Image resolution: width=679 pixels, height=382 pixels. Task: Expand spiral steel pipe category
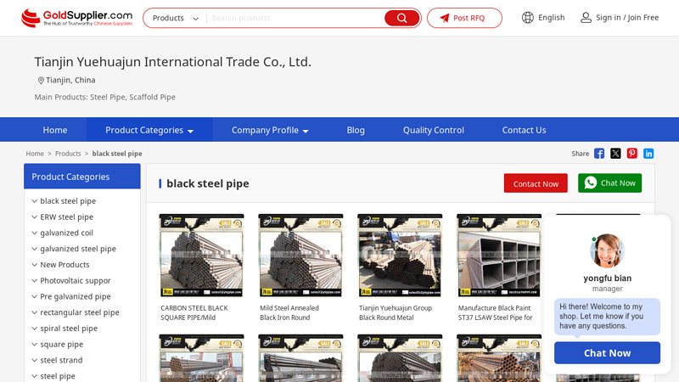pyautogui.click(x=34, y=329)
